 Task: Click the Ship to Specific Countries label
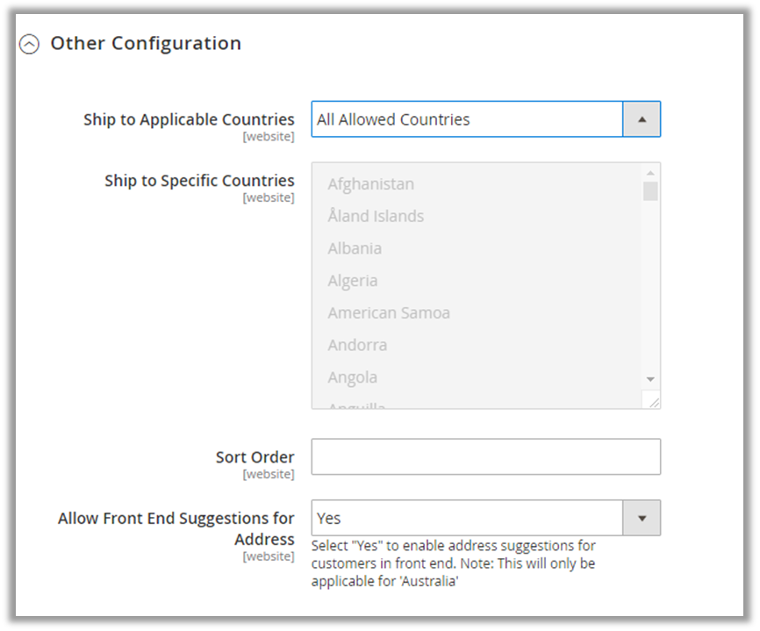199,181
